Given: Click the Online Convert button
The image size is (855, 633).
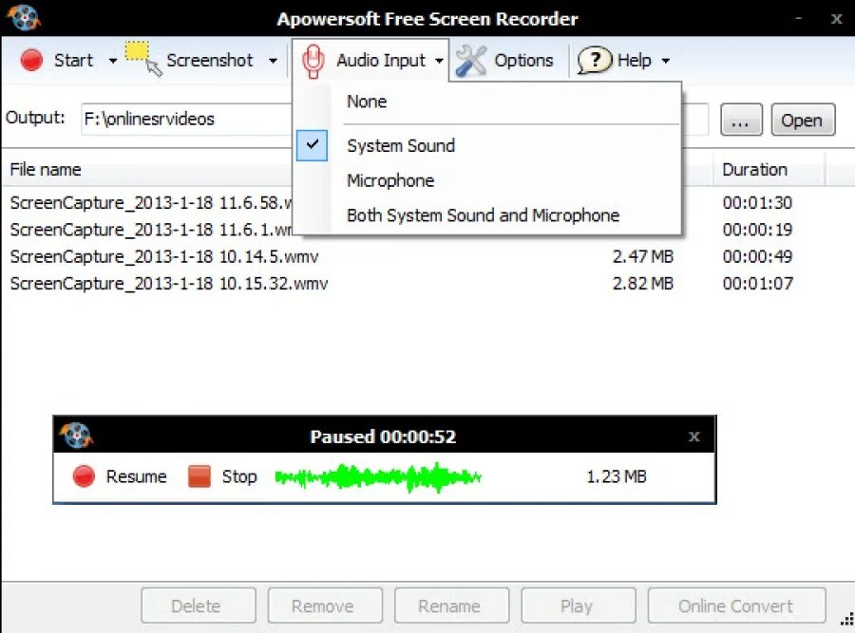Looking at the screenshot, I should click(x=736, y=605).
